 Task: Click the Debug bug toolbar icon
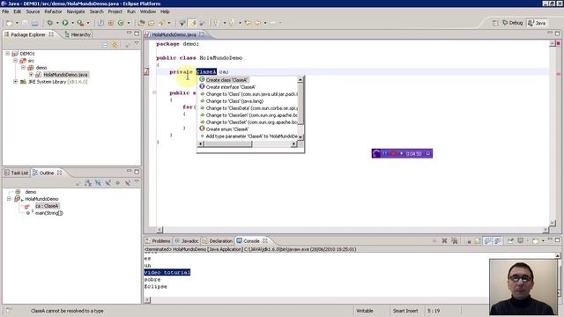(50, 23)
